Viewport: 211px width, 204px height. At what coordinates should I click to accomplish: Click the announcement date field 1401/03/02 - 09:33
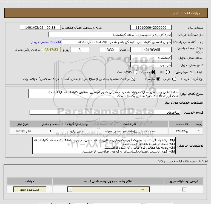(x=40, y=27)
